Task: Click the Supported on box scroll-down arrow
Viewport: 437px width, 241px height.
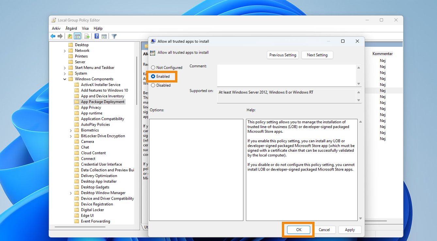Action: (359, 100)
